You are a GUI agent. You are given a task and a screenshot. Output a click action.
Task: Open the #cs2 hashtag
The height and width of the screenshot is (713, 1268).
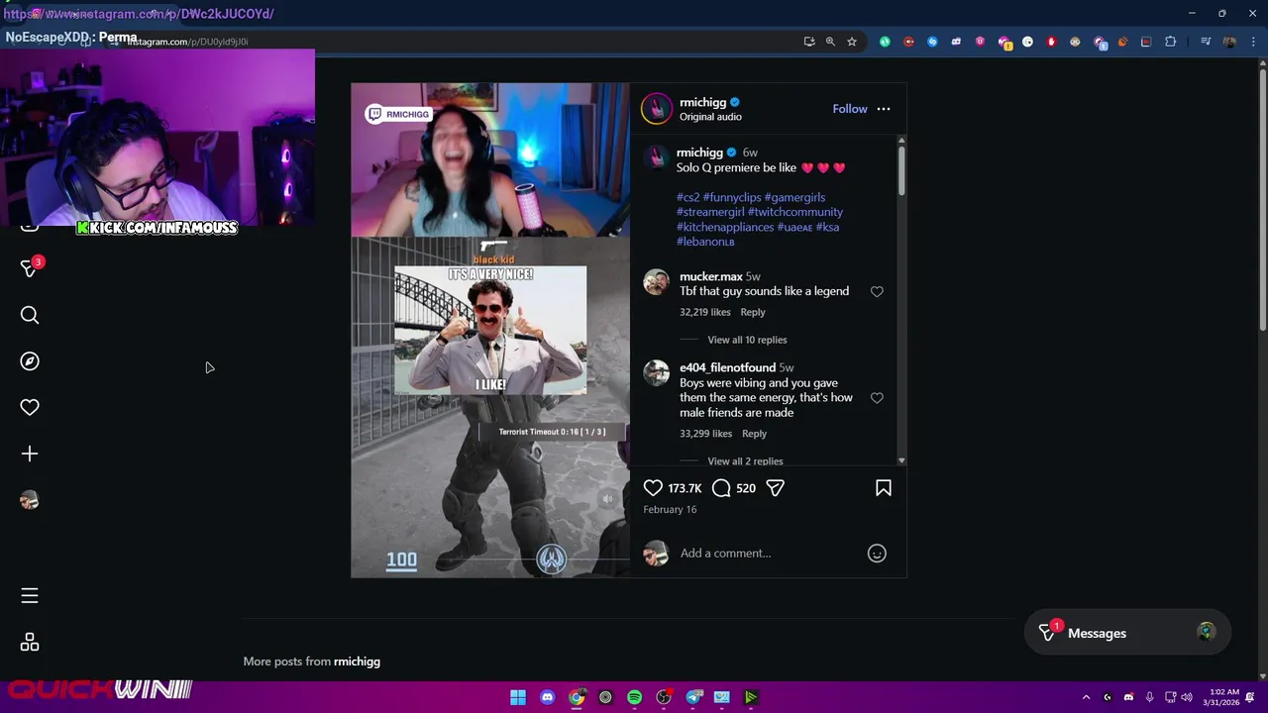click(687, 197)
